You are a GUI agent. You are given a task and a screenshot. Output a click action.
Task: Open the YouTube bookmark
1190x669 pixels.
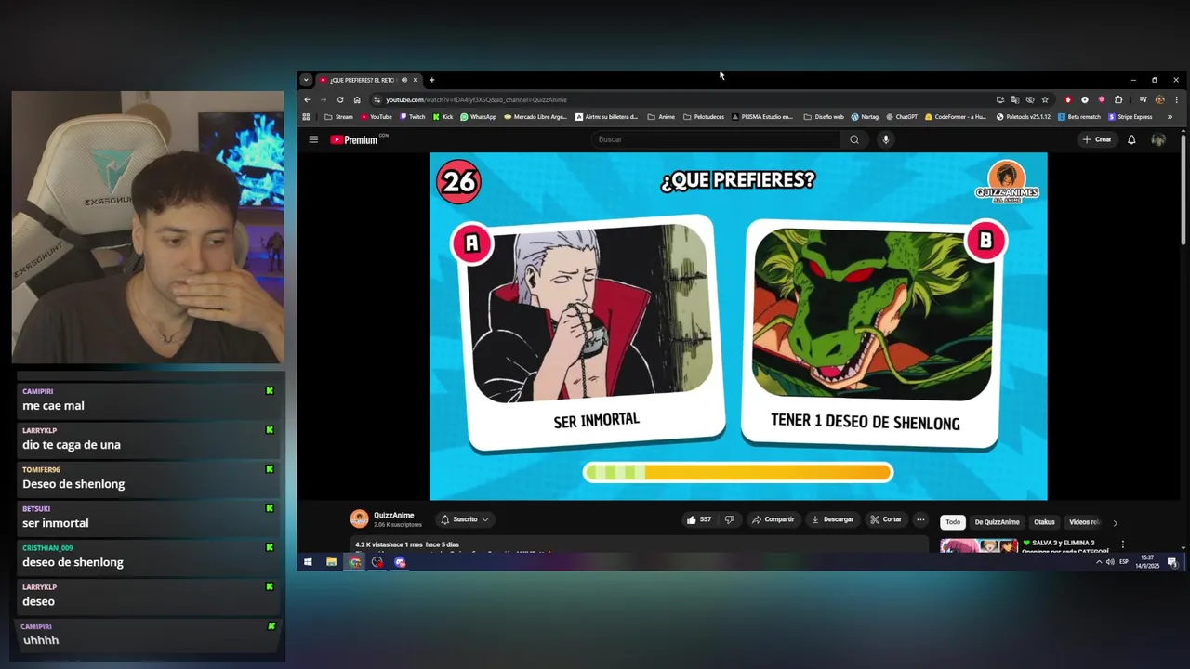[x=376, y=117]
